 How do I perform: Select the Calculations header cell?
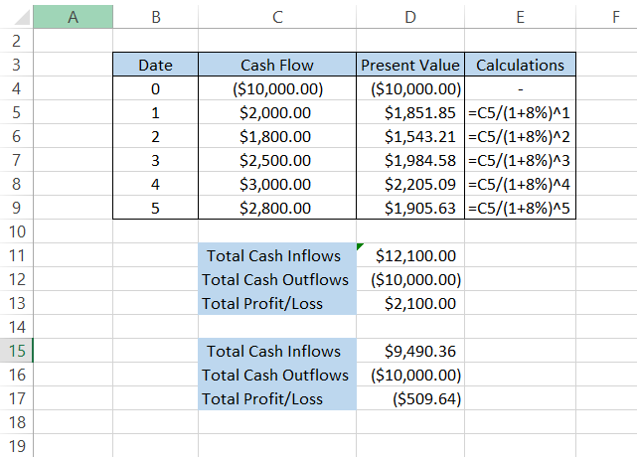(x=520, y=65)
